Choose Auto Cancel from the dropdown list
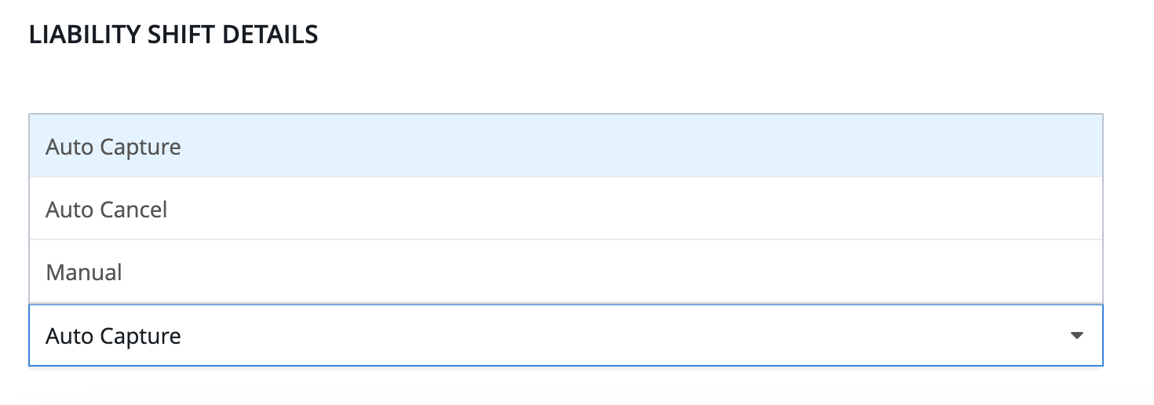 [x=565, y=210]
